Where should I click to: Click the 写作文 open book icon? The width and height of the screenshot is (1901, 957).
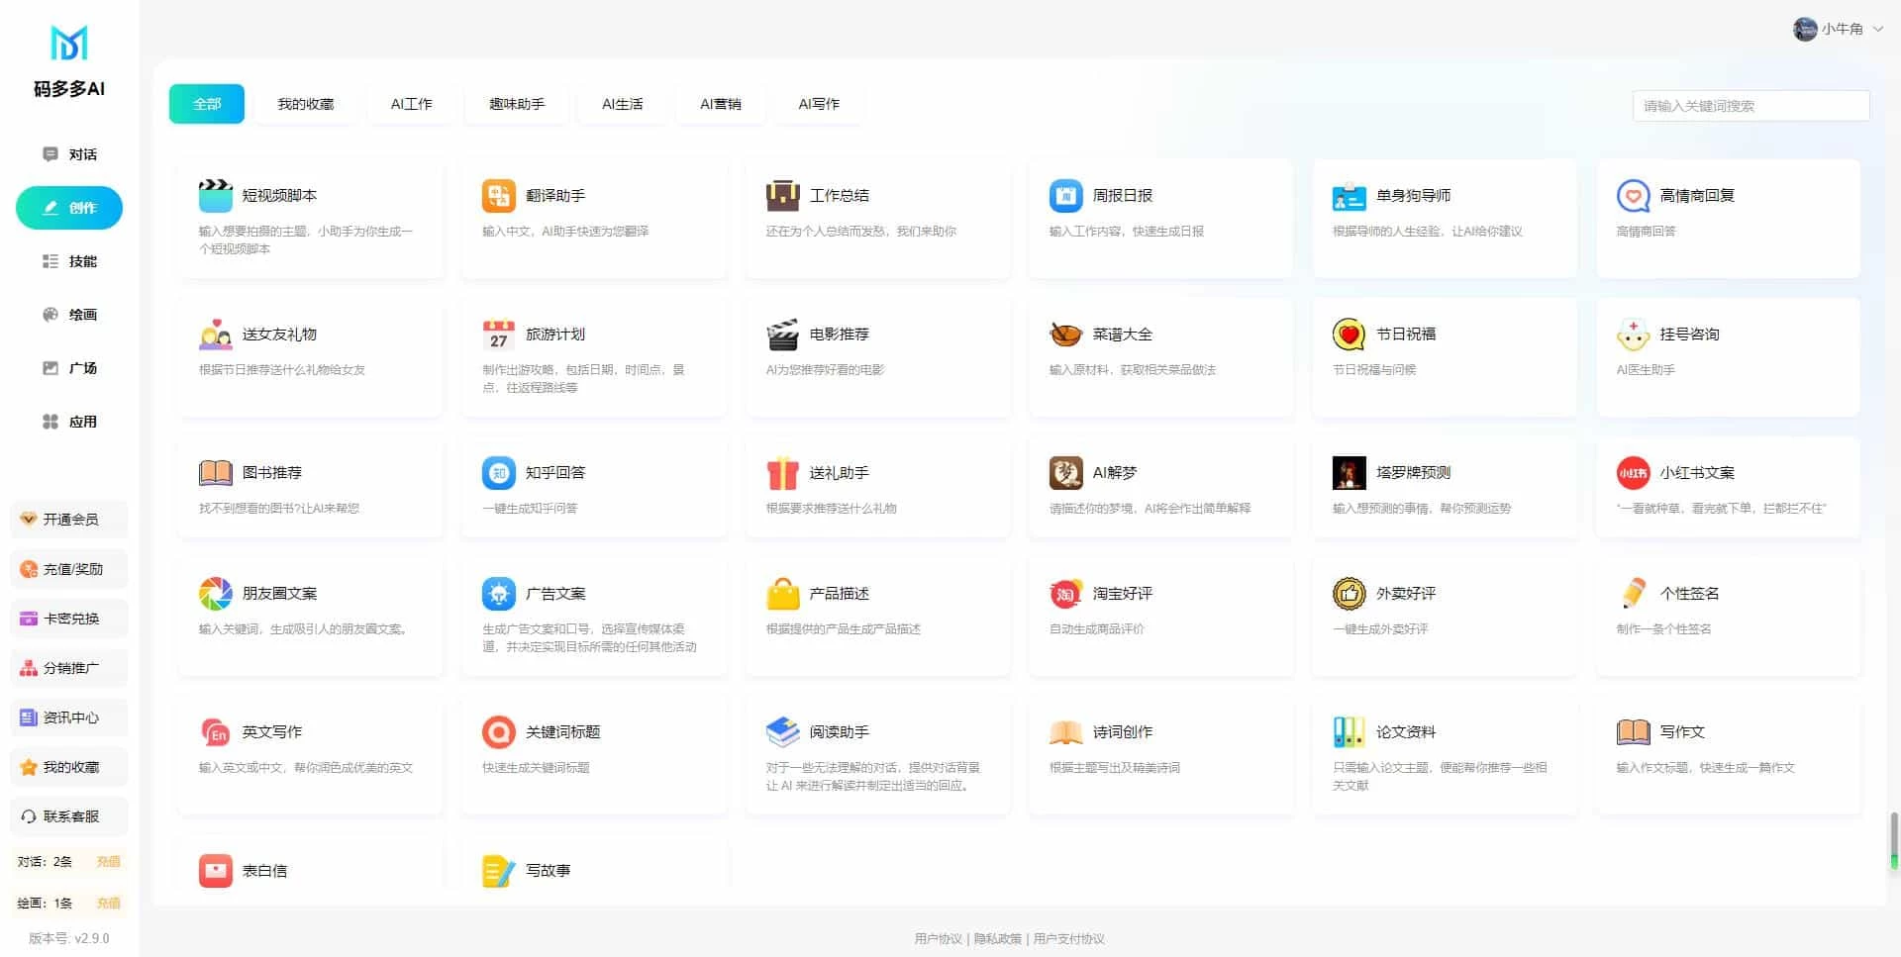pyautogui.click(x=1633, y=732)
